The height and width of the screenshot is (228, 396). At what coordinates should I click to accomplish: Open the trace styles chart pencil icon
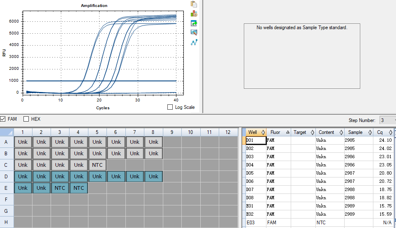pyautogui.click(x=194, y=32)
